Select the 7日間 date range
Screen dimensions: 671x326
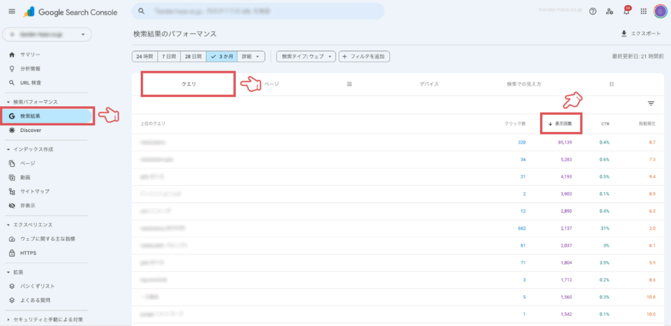pos(168,56)
